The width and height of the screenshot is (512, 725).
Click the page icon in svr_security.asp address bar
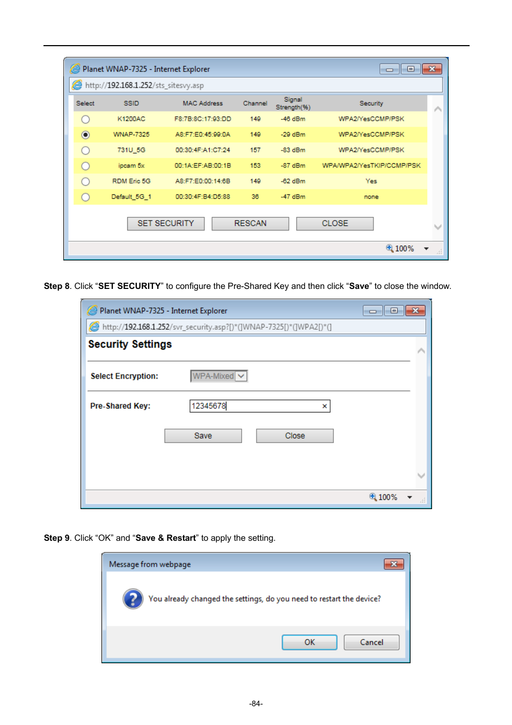coord(94,327)
